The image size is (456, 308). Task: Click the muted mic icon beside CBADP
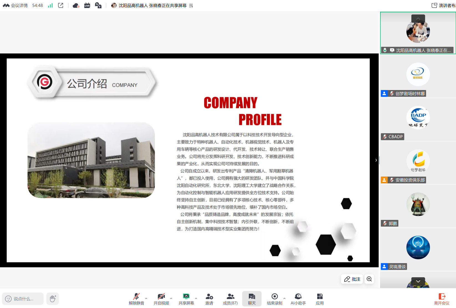point(385,137)
